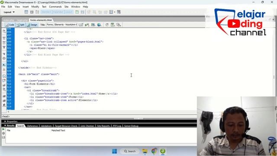The image size is (277, 156).
Task: Click the Select Parent Tag coding toolbar icon
Action: click(4, 54)
